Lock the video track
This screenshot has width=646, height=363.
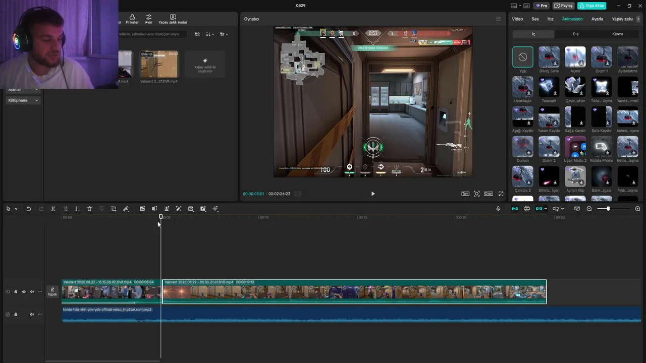tap(16, 291)
